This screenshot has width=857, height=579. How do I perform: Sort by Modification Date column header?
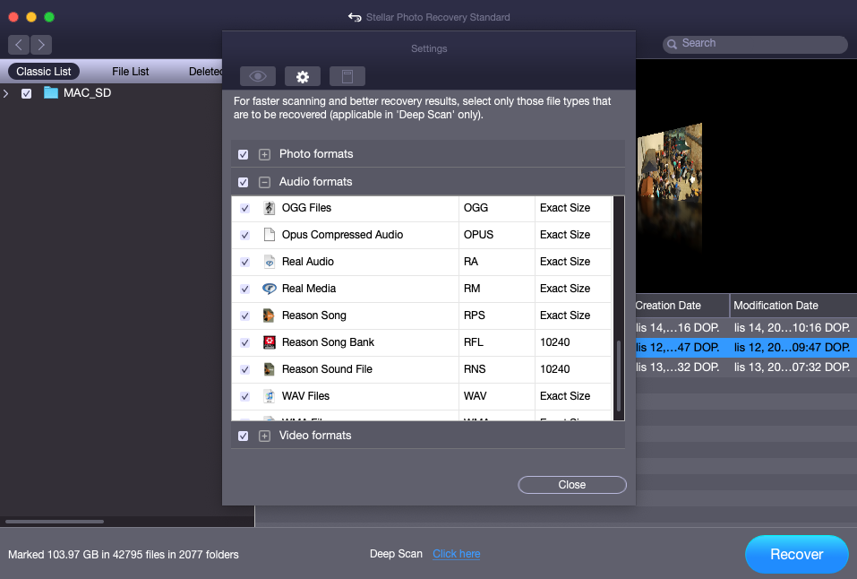(x=793, y=306)
